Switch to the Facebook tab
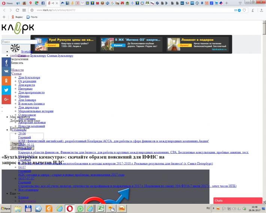Viewport: 266px width, 213px height. click(43, 3)
